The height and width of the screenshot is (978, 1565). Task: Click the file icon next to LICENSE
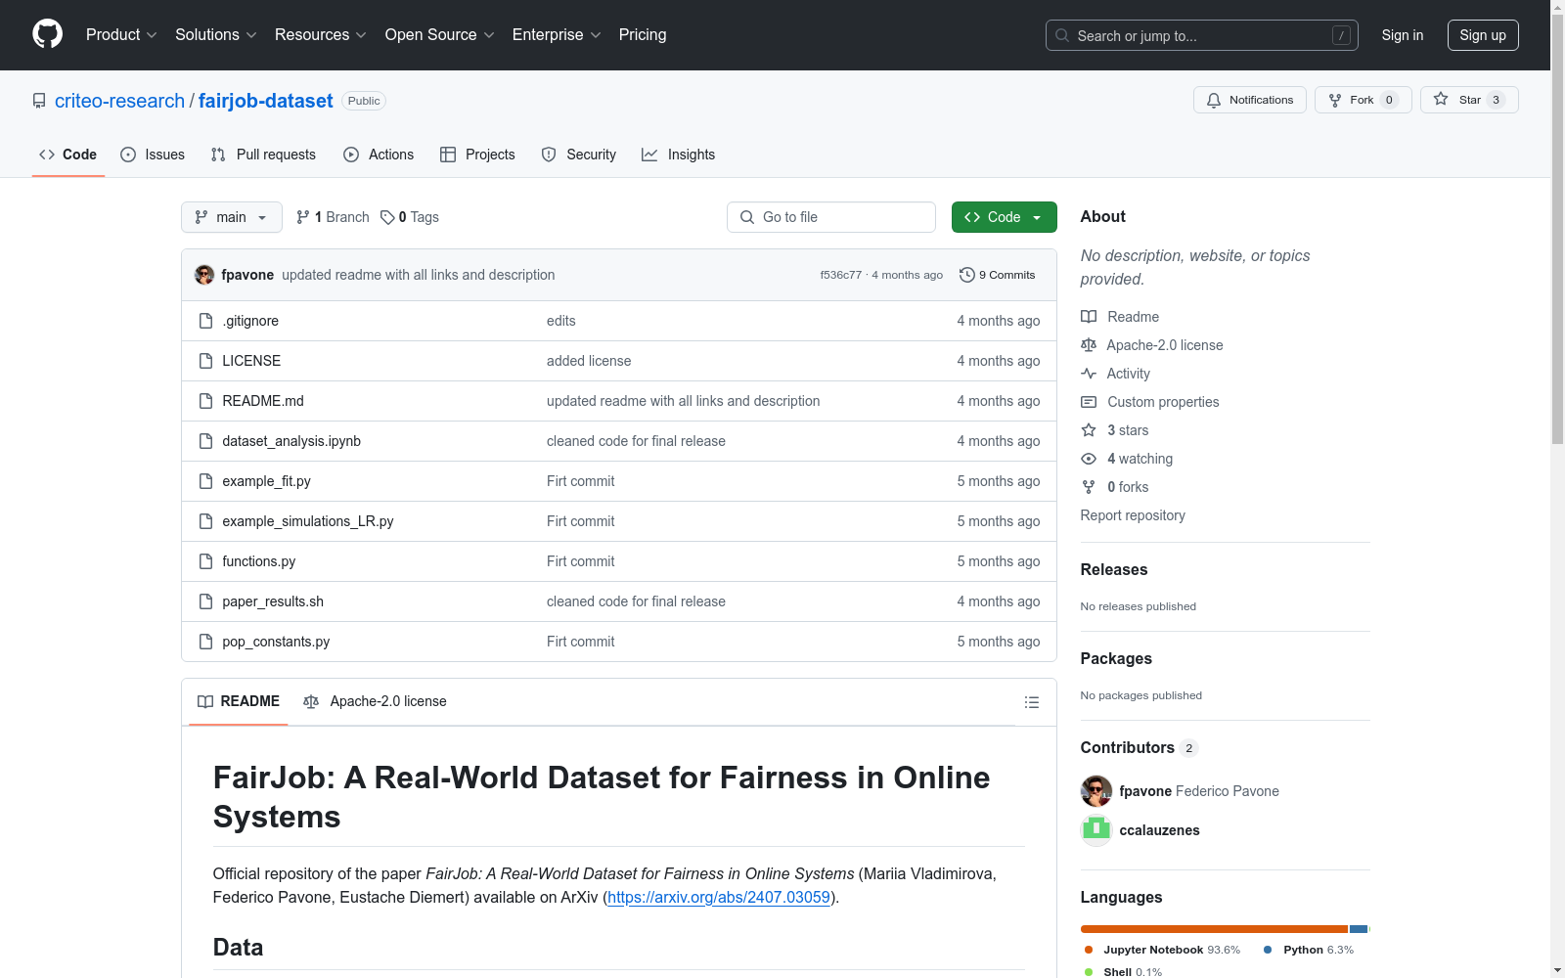205,361
